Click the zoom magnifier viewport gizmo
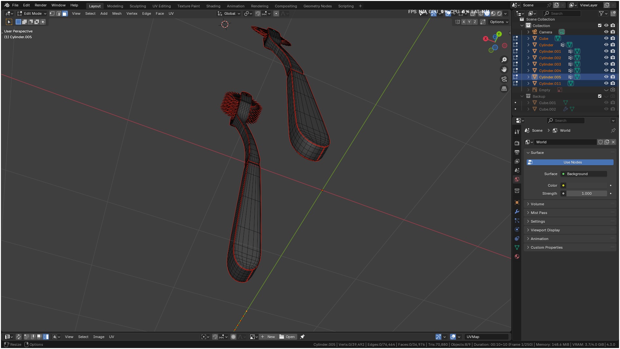 click(504, 60)
